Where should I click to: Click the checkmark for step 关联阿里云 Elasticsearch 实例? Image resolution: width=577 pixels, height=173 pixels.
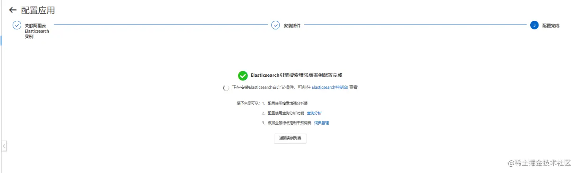tap(17, 25)
